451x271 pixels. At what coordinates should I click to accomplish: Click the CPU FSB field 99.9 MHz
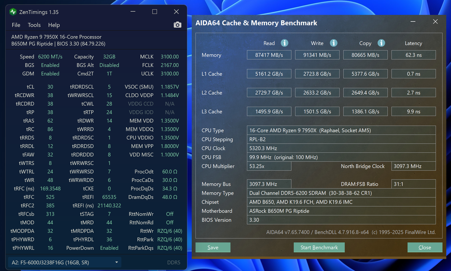point(341,157)
